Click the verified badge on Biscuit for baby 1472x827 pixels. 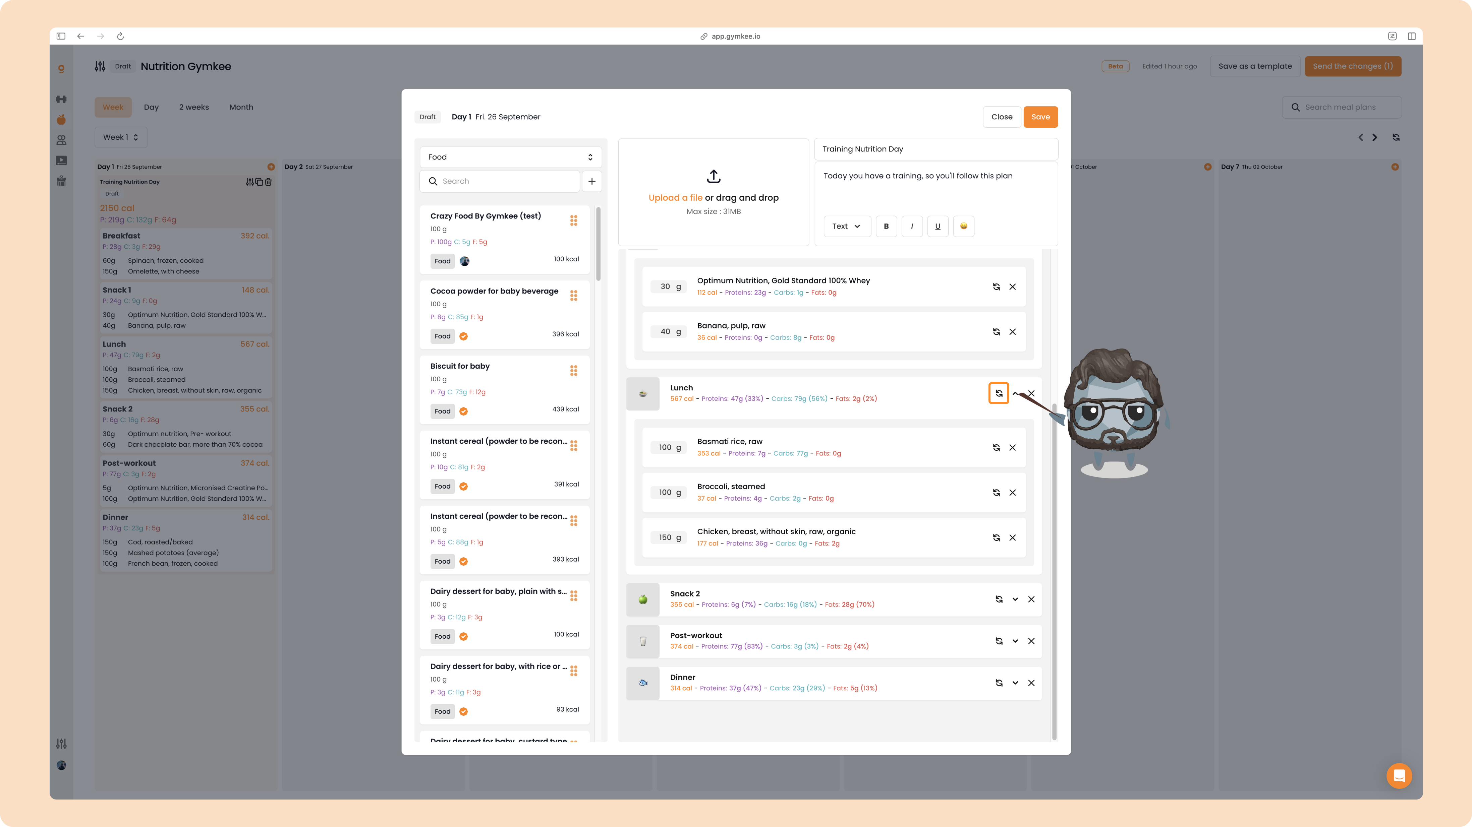(x=463, y=411)
